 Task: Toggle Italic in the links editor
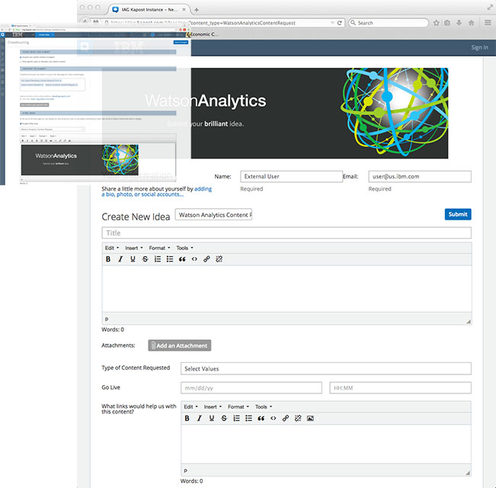point(200,419)
